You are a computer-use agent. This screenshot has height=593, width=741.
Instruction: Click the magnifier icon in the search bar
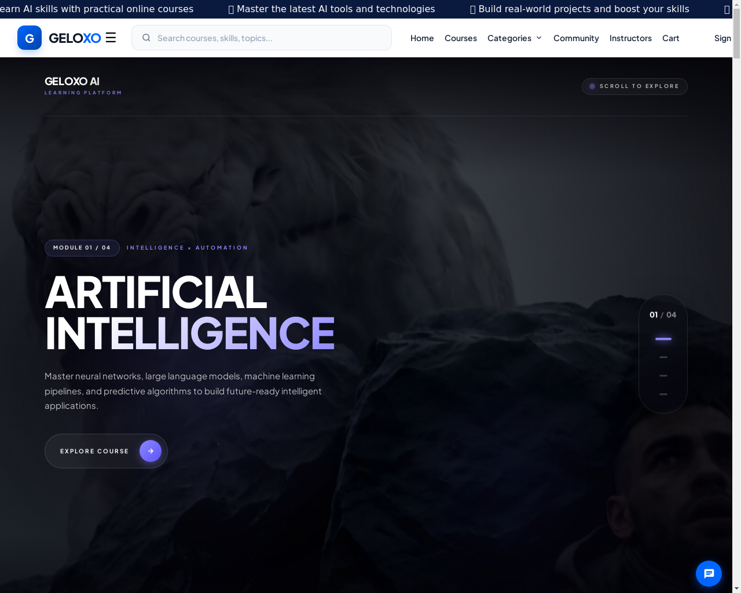point(146,38)
